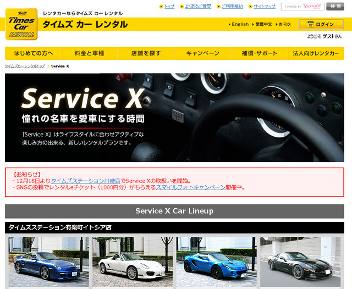Click the bullet icon beside よくあるご質問

tap(182, 7)
